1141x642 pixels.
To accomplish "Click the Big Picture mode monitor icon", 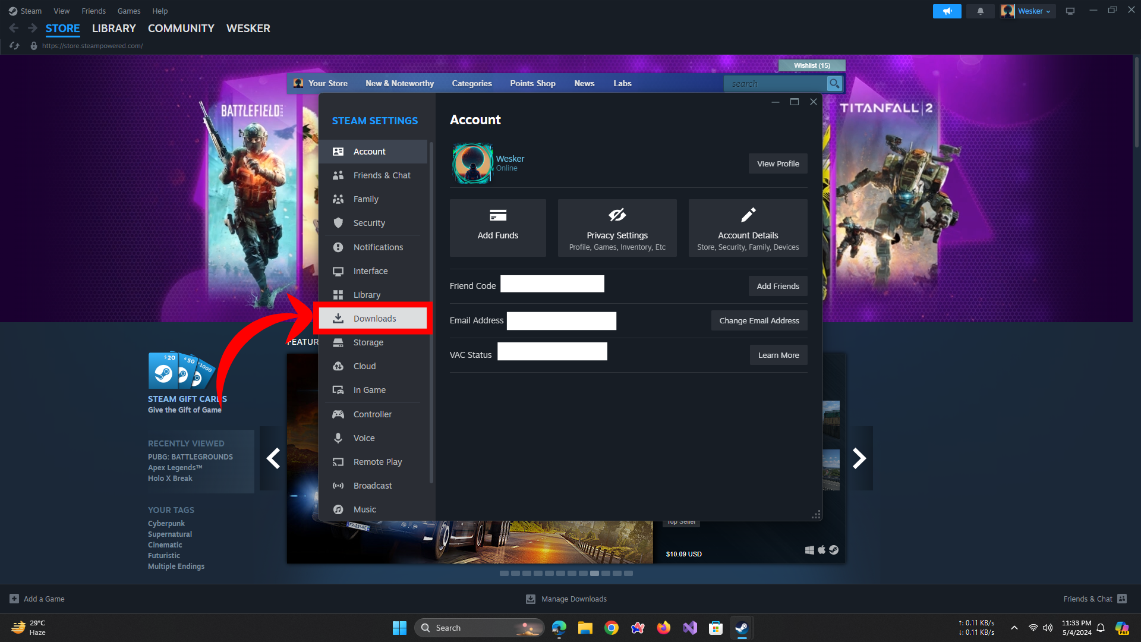I will [1070, 11].
